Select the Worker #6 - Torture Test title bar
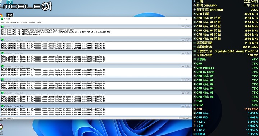The image size is (259, 136). (x=96, y=106)
